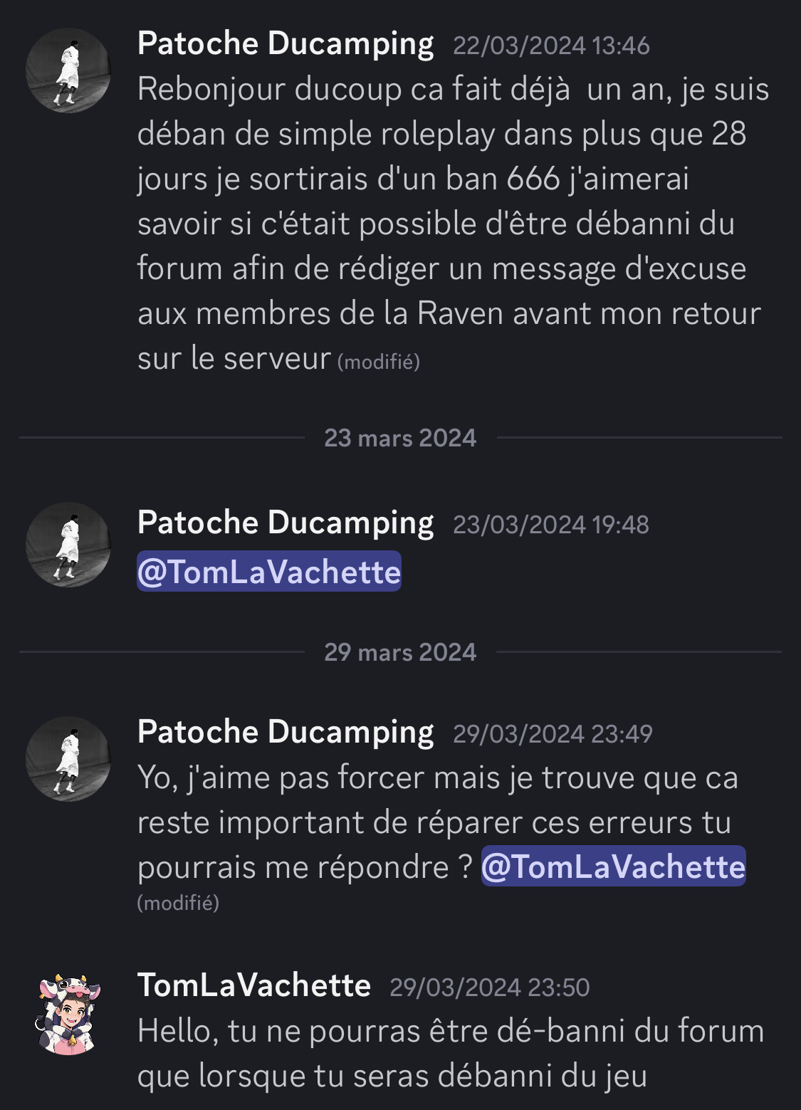This screenshot has width=801, height=1110.
Task: Open Patoche Ducamping avatar on 22/03 message
Action: click(68, 70)
